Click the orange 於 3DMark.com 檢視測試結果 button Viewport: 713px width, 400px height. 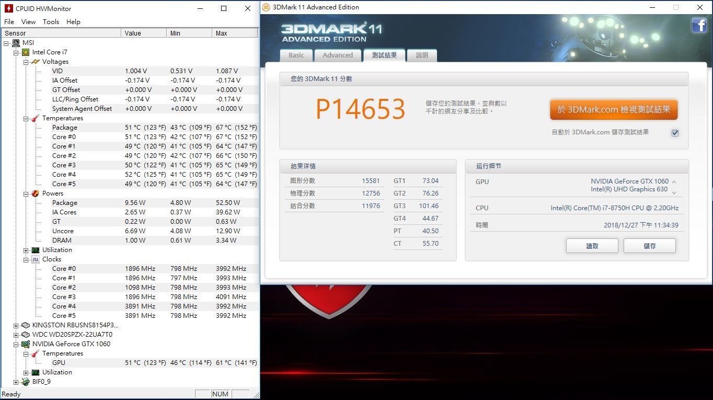[614, 110]
